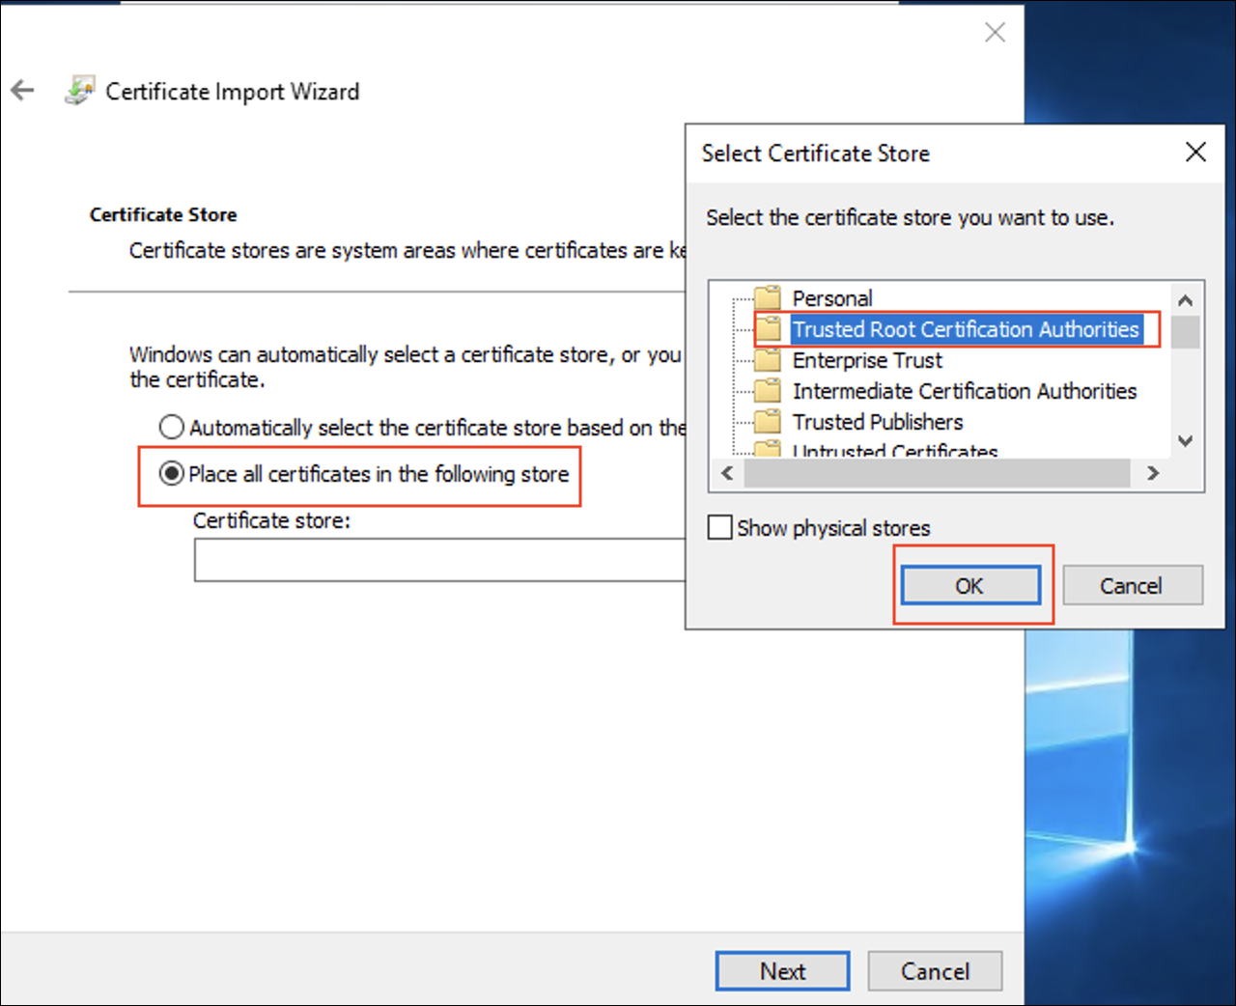Select the Untrusted Certificates store

pyautogui.click(x=895, y=449)
